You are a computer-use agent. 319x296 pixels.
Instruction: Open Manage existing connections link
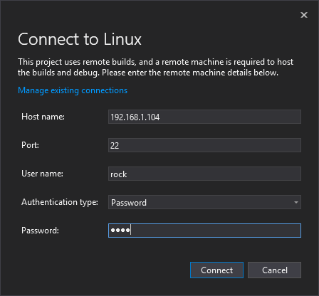73,90
